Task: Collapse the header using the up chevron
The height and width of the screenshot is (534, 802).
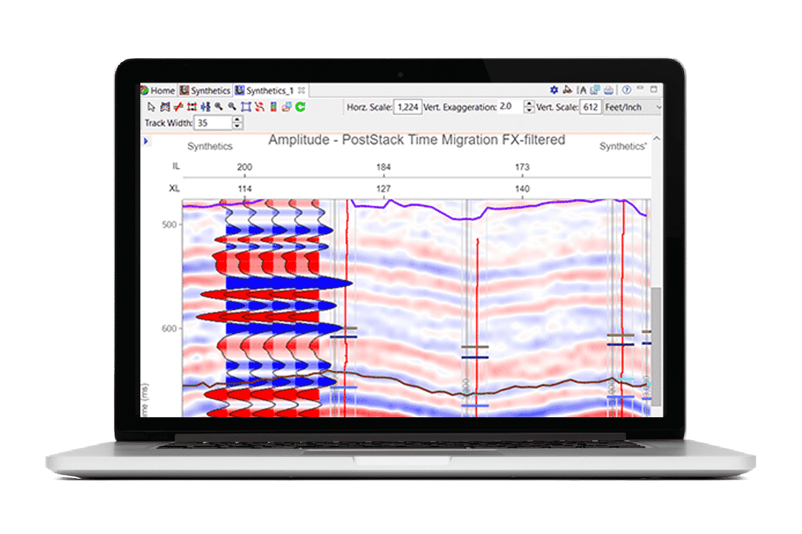Action: [657, 139]
